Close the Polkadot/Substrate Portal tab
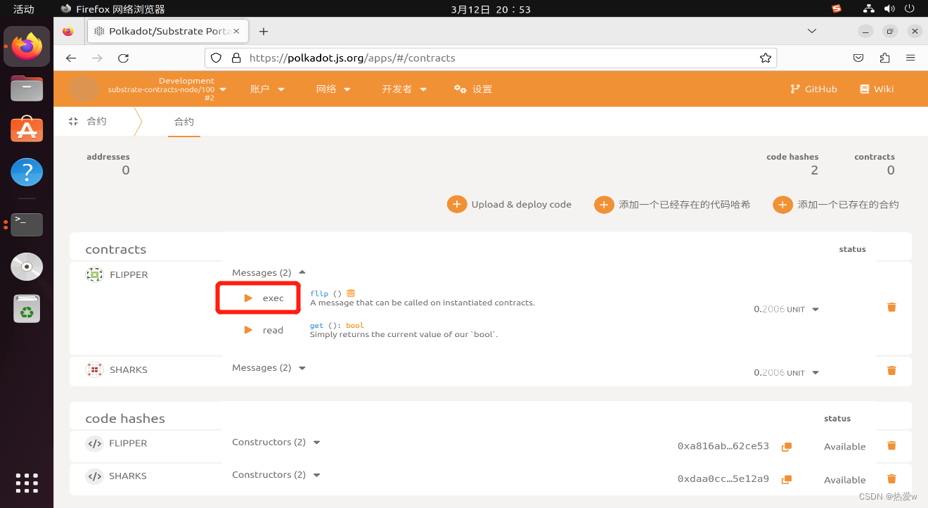 [x=236, y=32]
